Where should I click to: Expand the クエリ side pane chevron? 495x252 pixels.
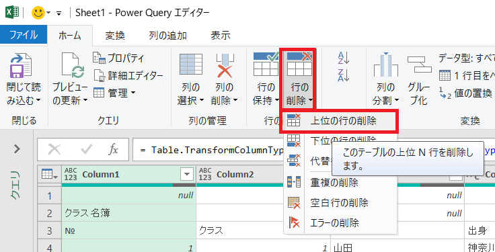click(17, 149)
